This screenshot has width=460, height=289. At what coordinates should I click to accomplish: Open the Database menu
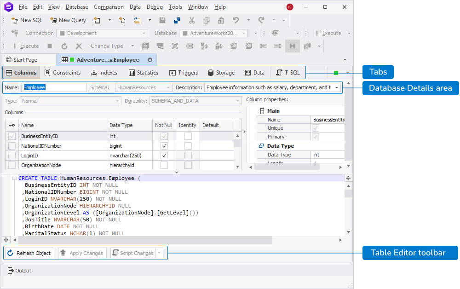[x=76, y=7]
